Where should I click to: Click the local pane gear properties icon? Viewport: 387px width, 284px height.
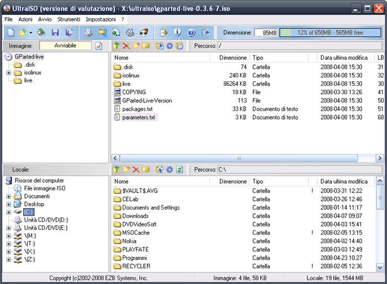170,169
